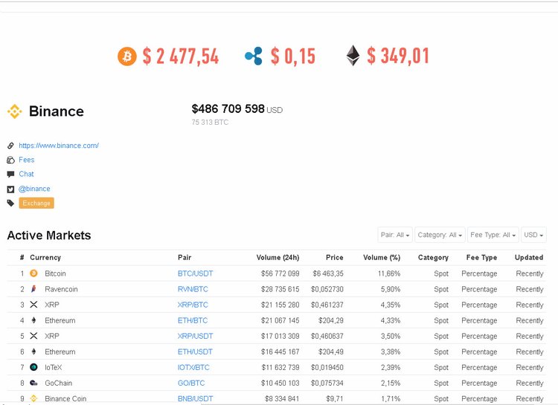This screenshot has height=405, width=558.
Task: Sort by the Volume (24h) column header
Action: click(278, 257)
